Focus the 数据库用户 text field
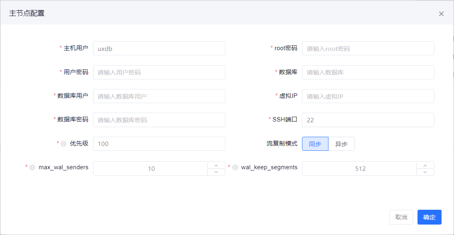This screenshot has width=454, height=235. coord(159,96)
